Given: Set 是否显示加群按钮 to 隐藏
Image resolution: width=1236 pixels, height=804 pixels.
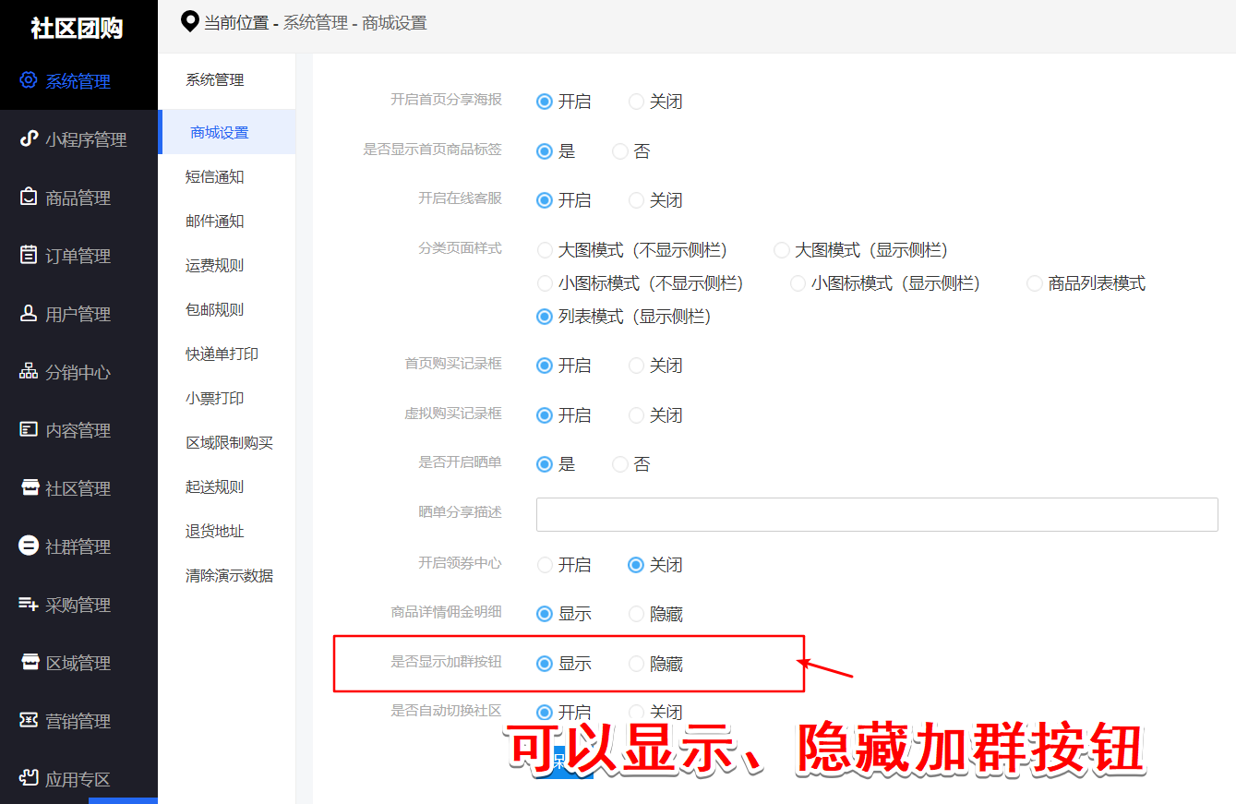Looking at the screenshot, I should (636, 664).
